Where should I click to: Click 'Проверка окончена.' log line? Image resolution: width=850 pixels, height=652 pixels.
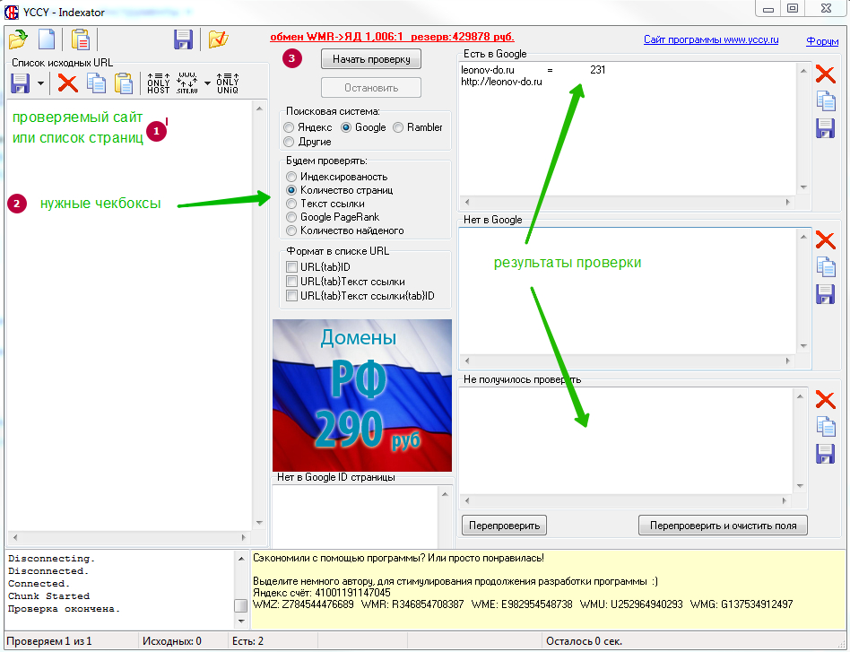coord(64,609)
